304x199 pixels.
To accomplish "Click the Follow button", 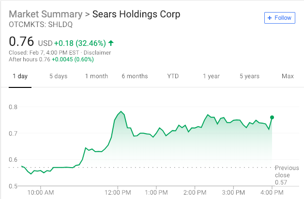I will coord(279,18).
